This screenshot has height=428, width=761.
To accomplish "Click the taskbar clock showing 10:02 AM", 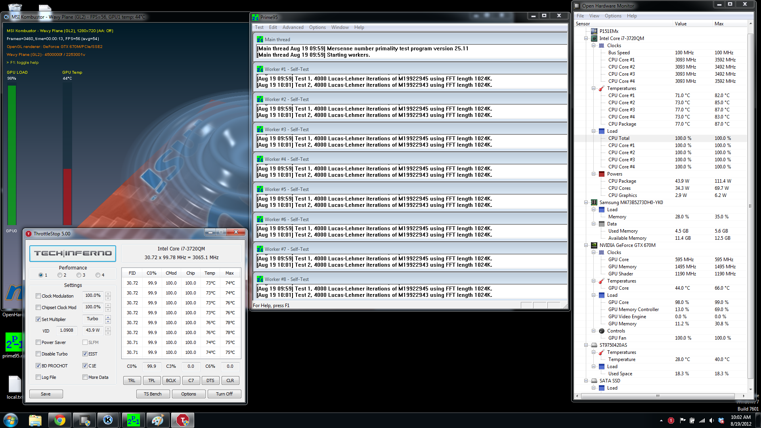I will click(x=741, y=420).
